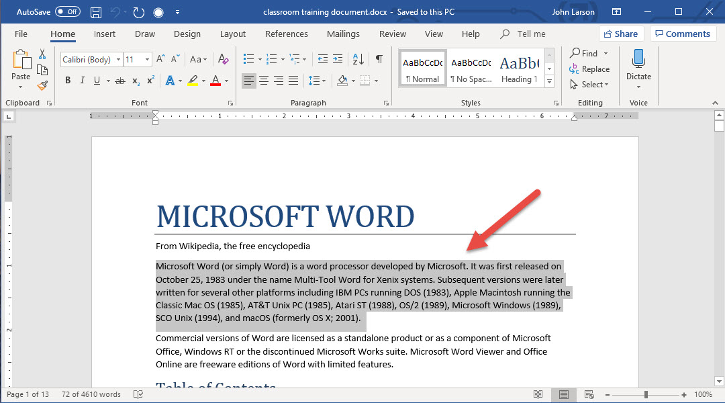725x403 pixels.
Task: Open the References tab
Action: click(286, 34)
